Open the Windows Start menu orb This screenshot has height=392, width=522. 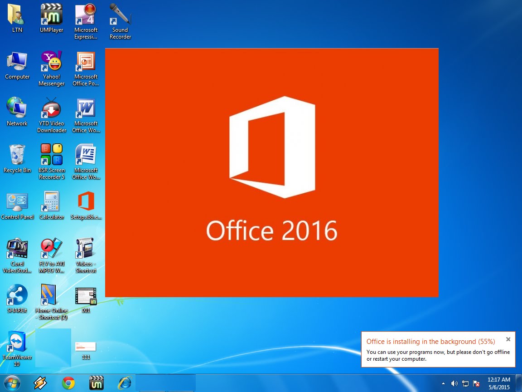point(12,383)
